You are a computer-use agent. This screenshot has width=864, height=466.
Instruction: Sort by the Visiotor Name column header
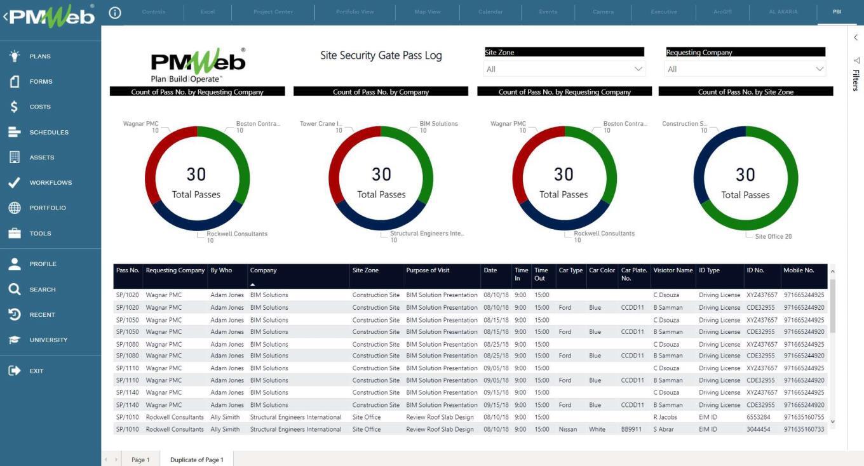(x=673, y=270)
